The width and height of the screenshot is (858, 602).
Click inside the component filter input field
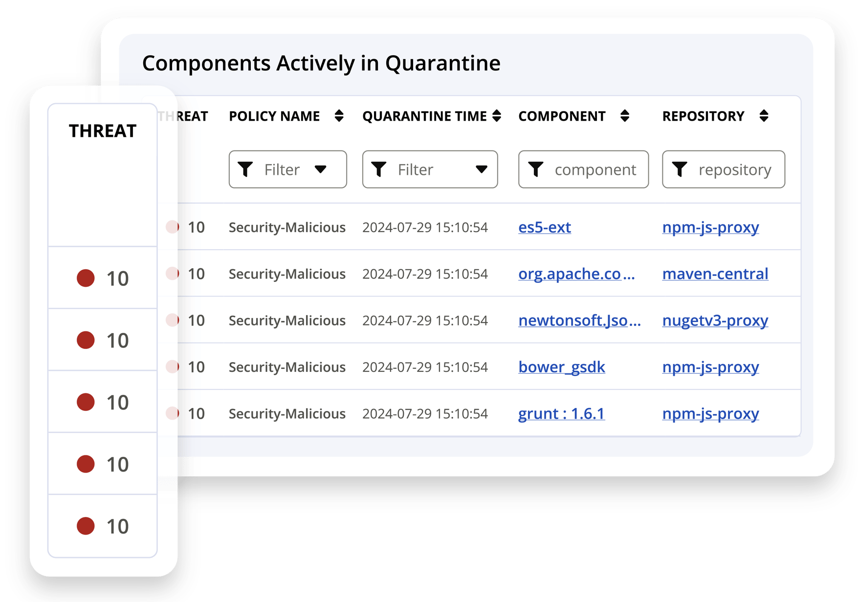(x=594, y=169)
